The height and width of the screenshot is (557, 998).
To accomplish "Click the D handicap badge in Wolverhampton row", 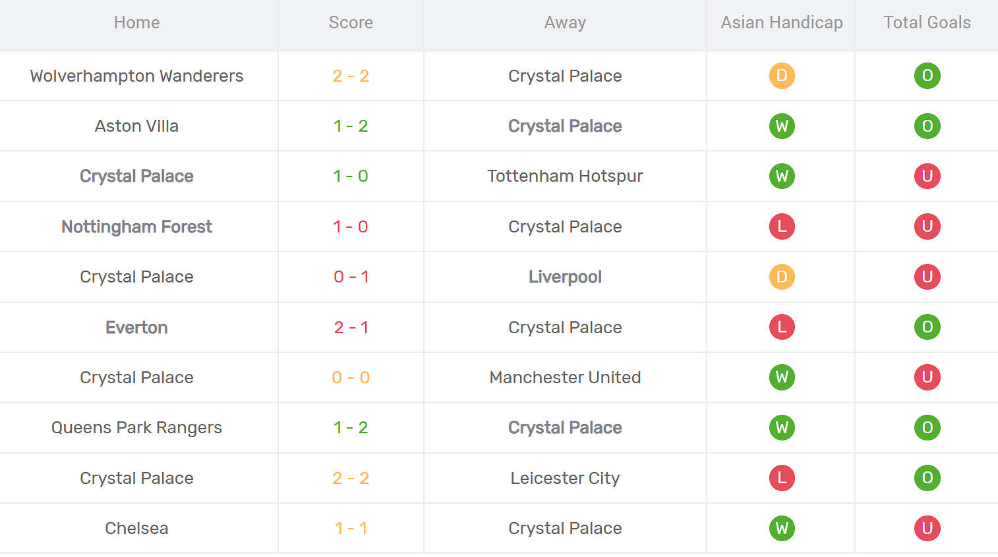I will click(782, 76).
